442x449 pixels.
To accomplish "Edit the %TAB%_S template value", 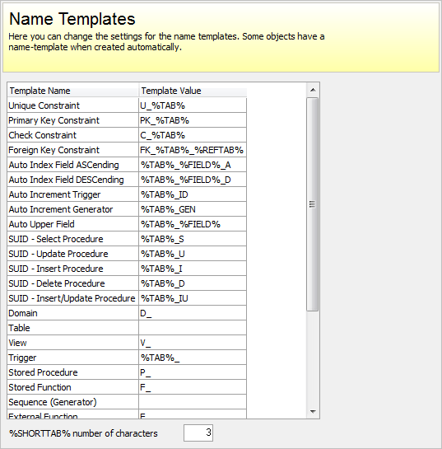I will [193, 239].
